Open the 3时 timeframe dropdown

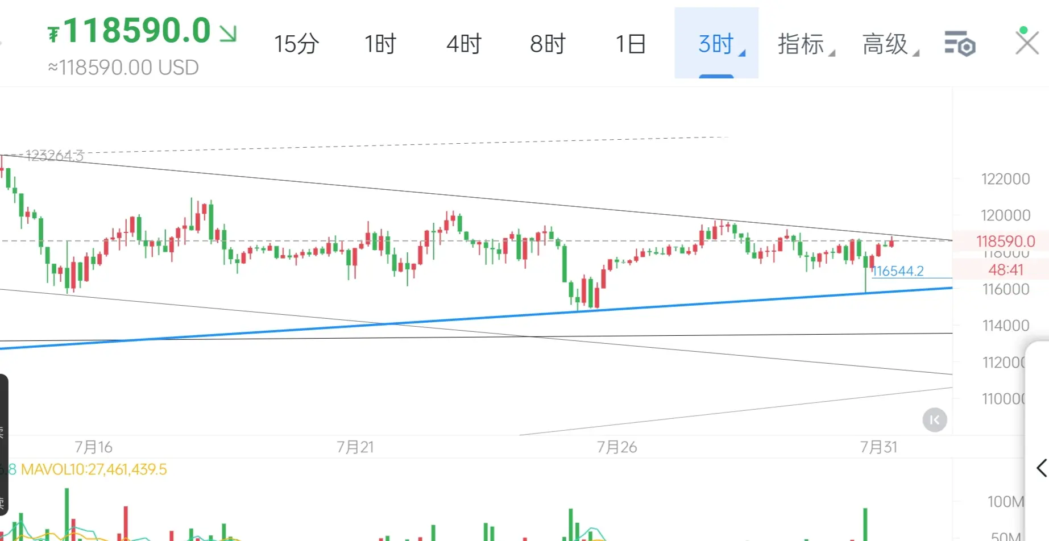point(716,43)
